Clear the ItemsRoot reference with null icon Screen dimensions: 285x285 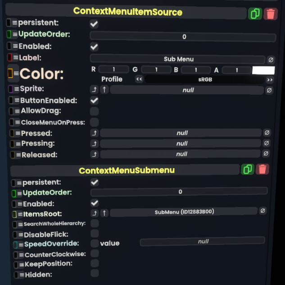(263, 211)
